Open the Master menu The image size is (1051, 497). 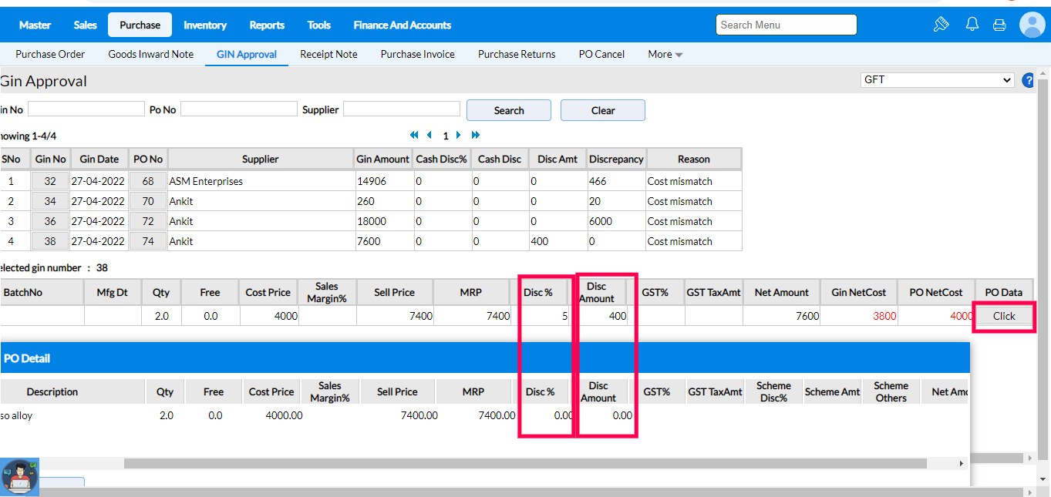(35, 25)
